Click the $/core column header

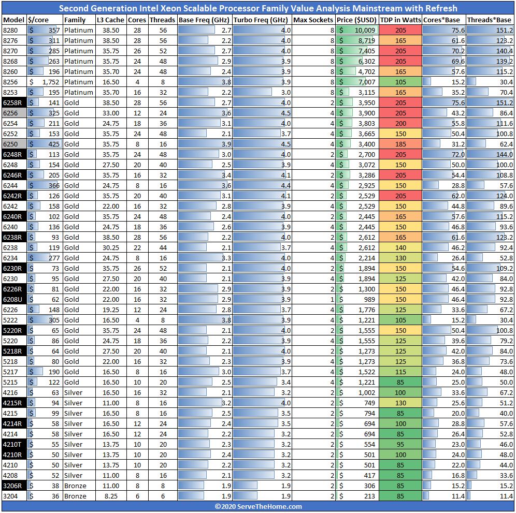(45, 20)
